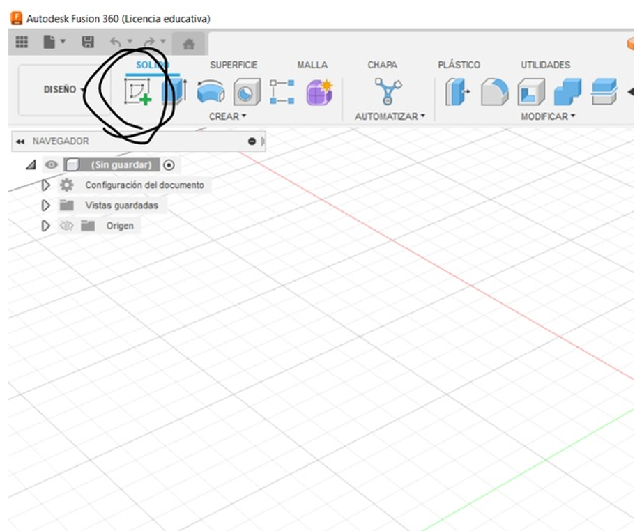Screen dimensions: 635x531
Task: Select the Combine tool
Action: coord(567,92)
